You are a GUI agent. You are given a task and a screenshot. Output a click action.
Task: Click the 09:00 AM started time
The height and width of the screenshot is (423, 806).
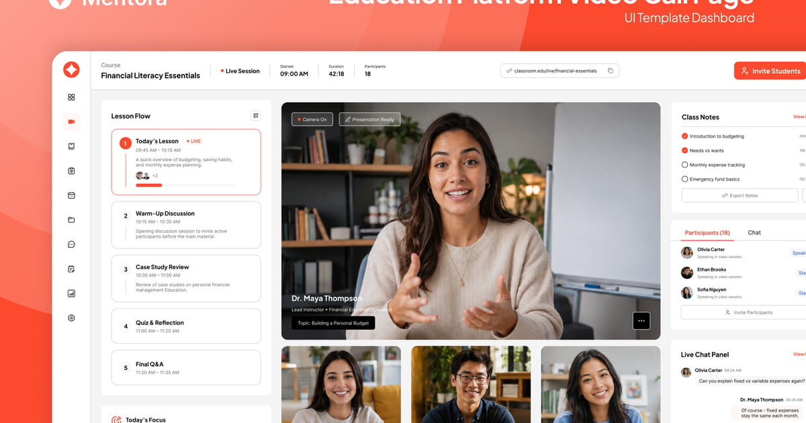point(294,74)
